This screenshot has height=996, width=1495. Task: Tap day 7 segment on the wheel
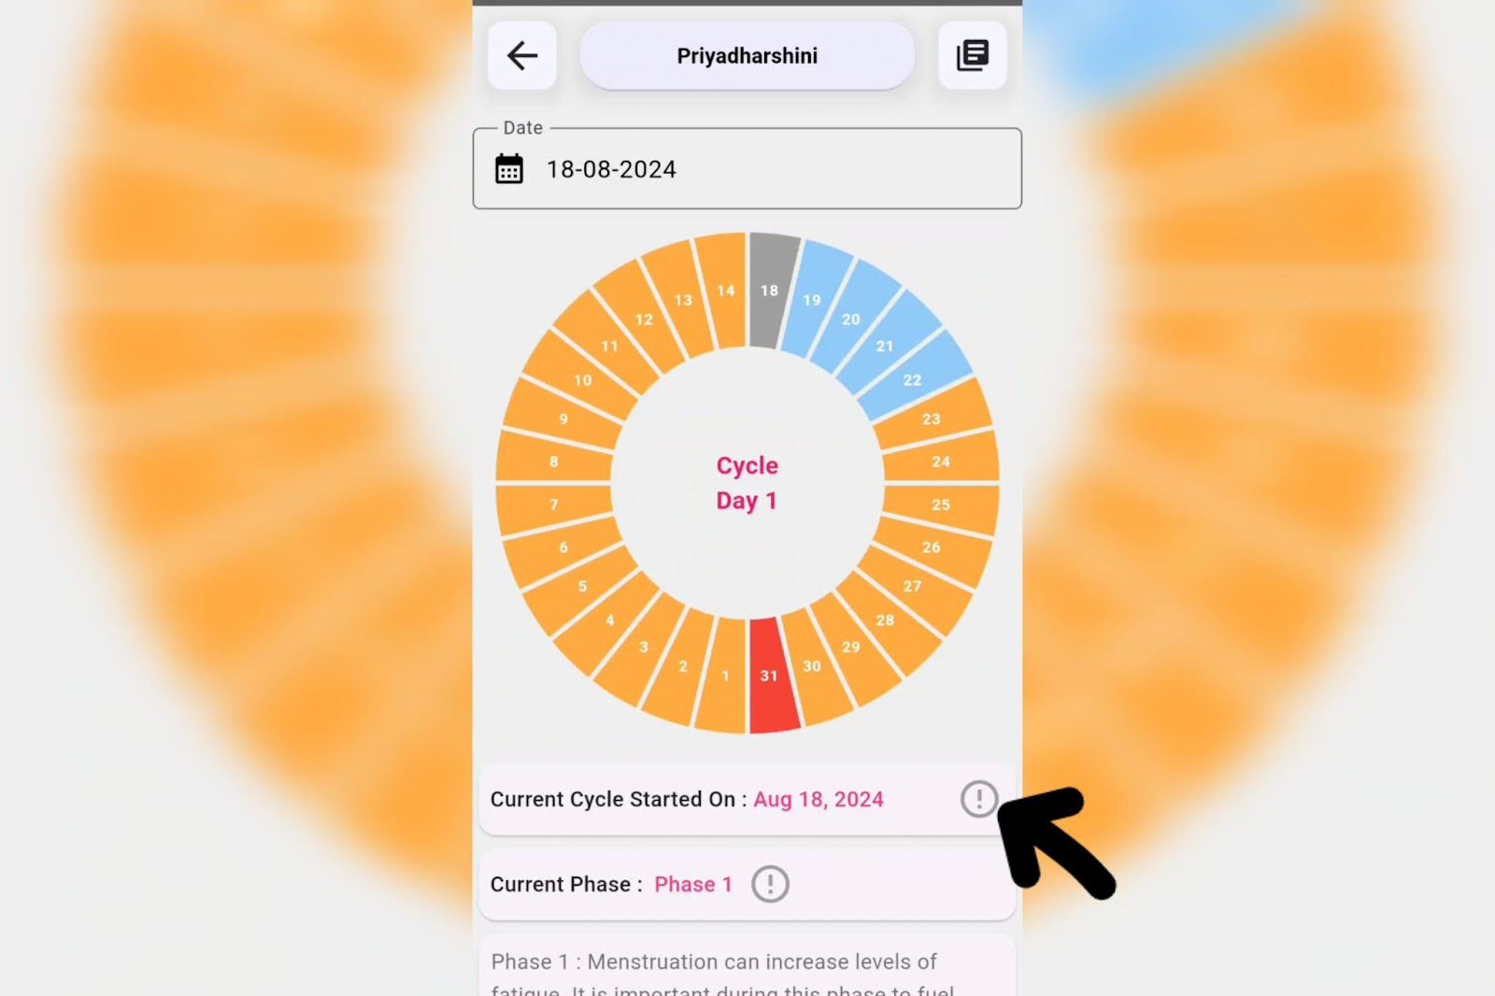[x=554, y=505]
